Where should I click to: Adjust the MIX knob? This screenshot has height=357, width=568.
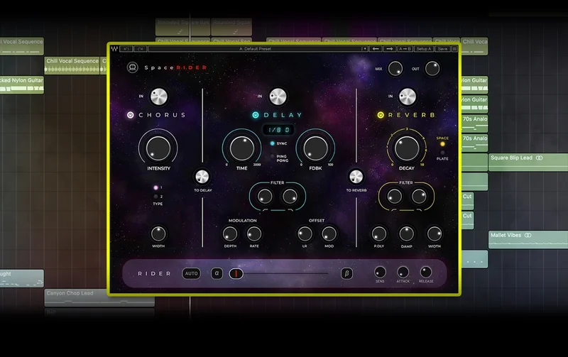coord(395,68)
